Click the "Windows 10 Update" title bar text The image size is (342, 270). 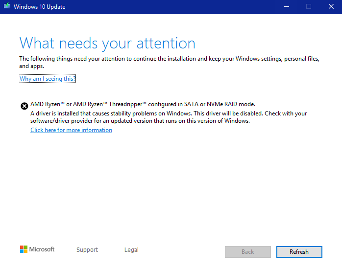[39, 7]
